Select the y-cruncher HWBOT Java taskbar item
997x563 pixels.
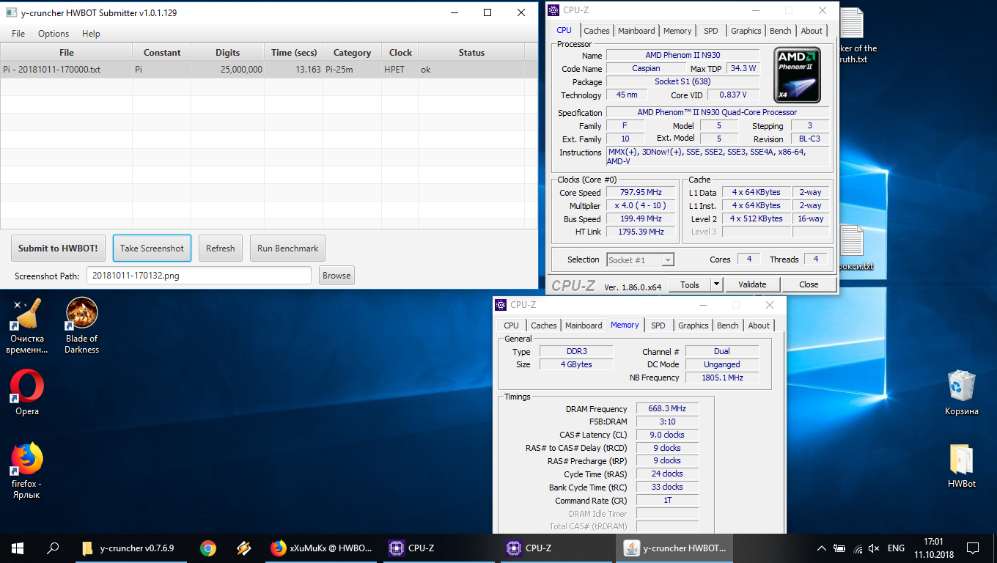[x=675, y=548]
